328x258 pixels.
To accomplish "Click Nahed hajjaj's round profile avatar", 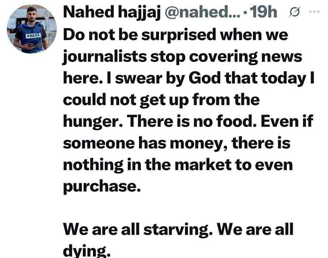I will (x=31, y=29).
